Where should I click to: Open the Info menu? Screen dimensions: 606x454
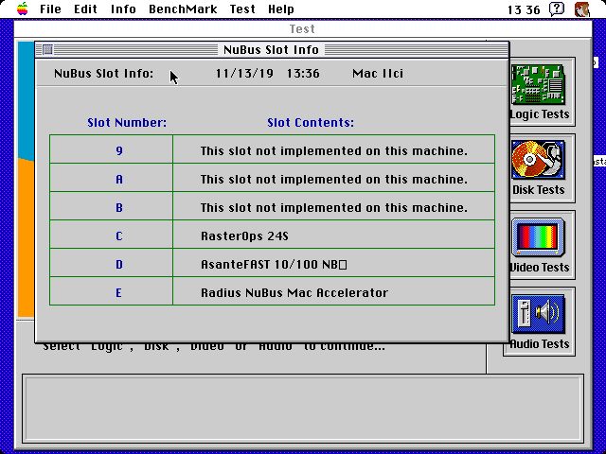(123, 9)
